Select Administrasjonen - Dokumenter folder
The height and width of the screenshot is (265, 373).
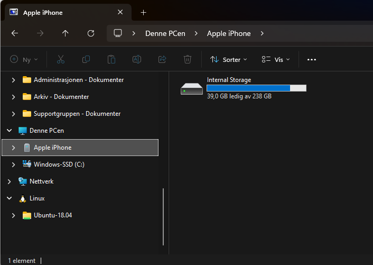click(79, 80)
